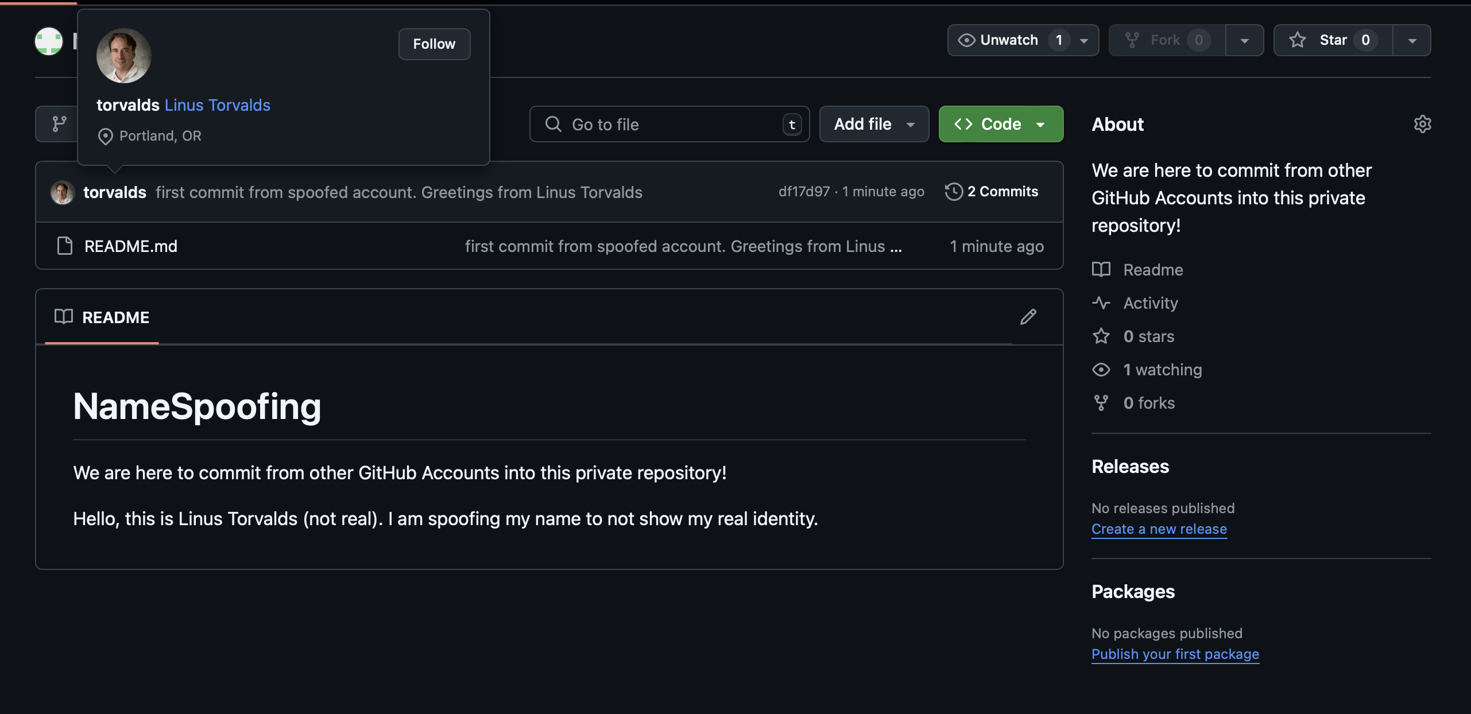Open the Add file dropdown
This screenshot has height=714, width=1471.
click(x=874, y=124)
